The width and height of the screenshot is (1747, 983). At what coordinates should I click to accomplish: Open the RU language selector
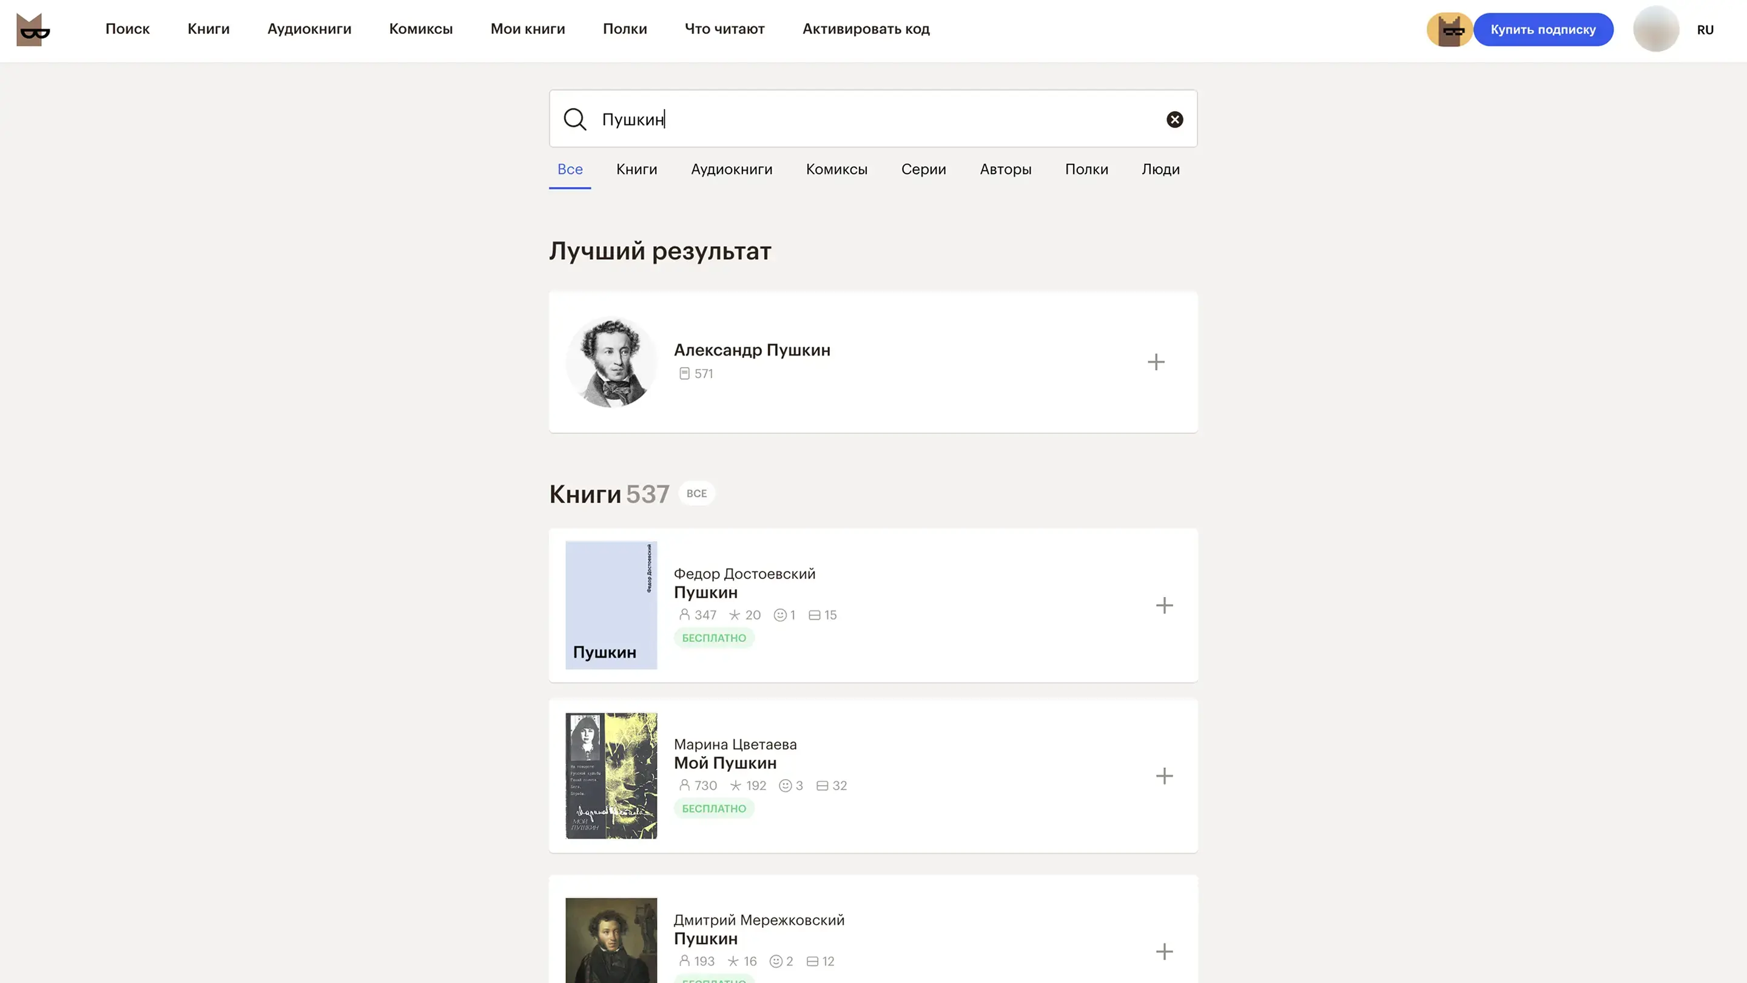[x=1705, y=30]
